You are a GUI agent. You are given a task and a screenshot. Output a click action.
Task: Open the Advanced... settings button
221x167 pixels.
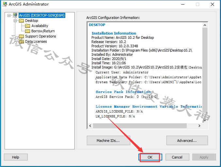[x=187, y=140]
